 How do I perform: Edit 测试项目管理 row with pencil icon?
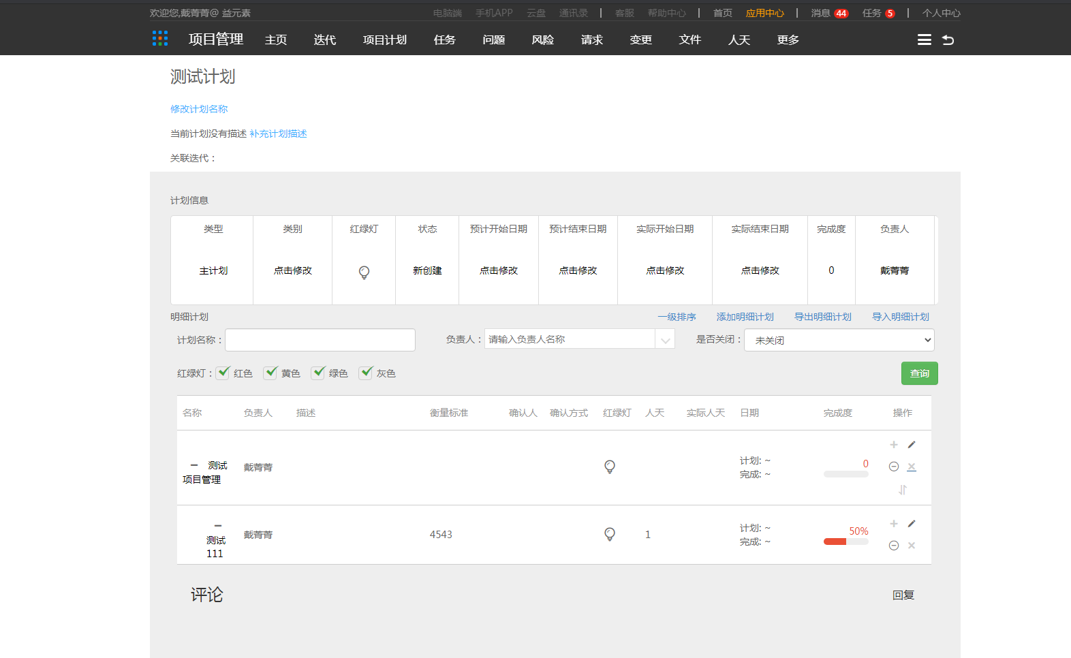912,445
